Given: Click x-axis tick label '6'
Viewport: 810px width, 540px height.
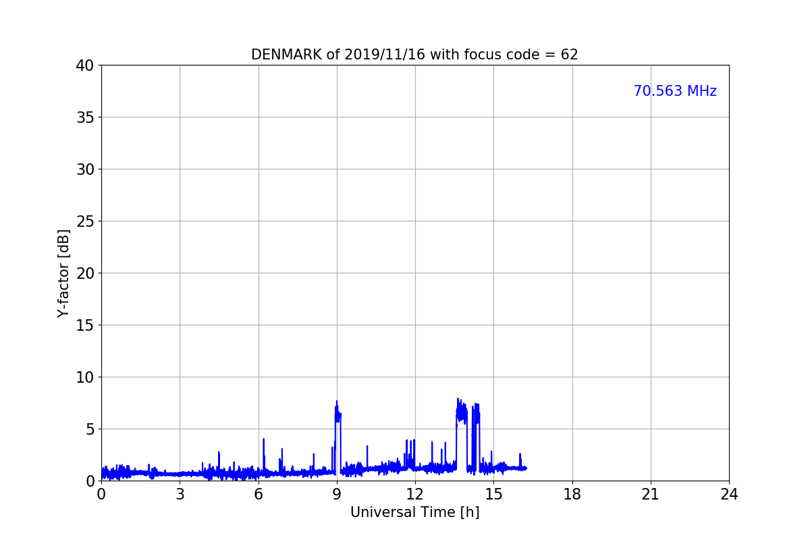Looking at the screenshot, I should [x=259, y=494].
